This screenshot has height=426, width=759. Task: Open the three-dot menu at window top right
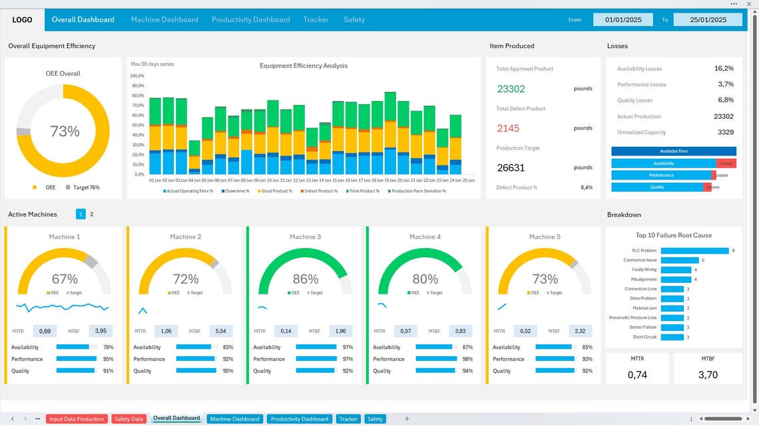coord(734,3)
